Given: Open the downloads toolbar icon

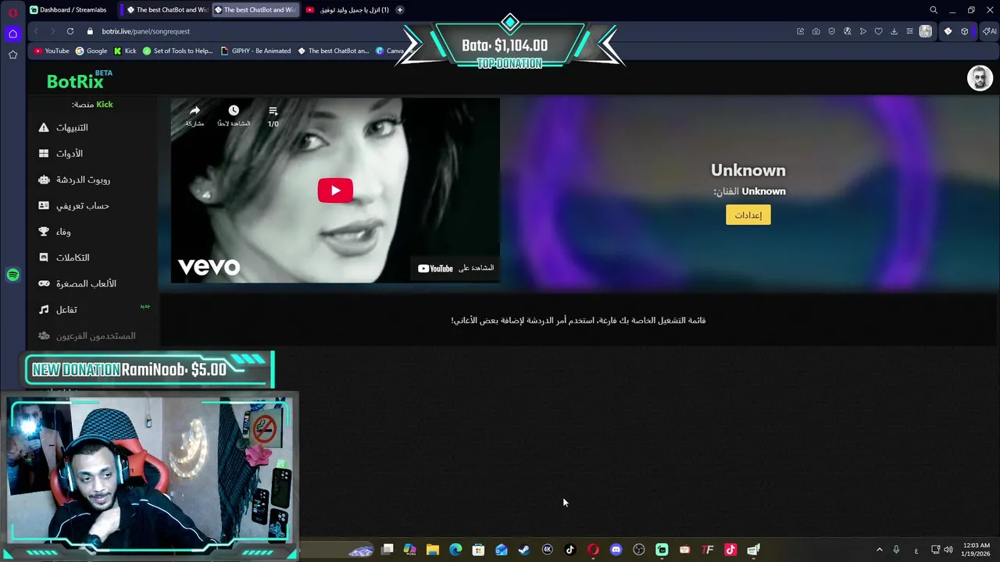Looking at the screenshot, I should (895, 31).
